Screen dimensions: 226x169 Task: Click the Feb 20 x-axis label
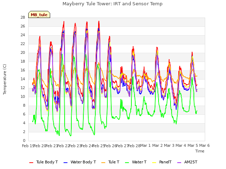pos(40,146)
